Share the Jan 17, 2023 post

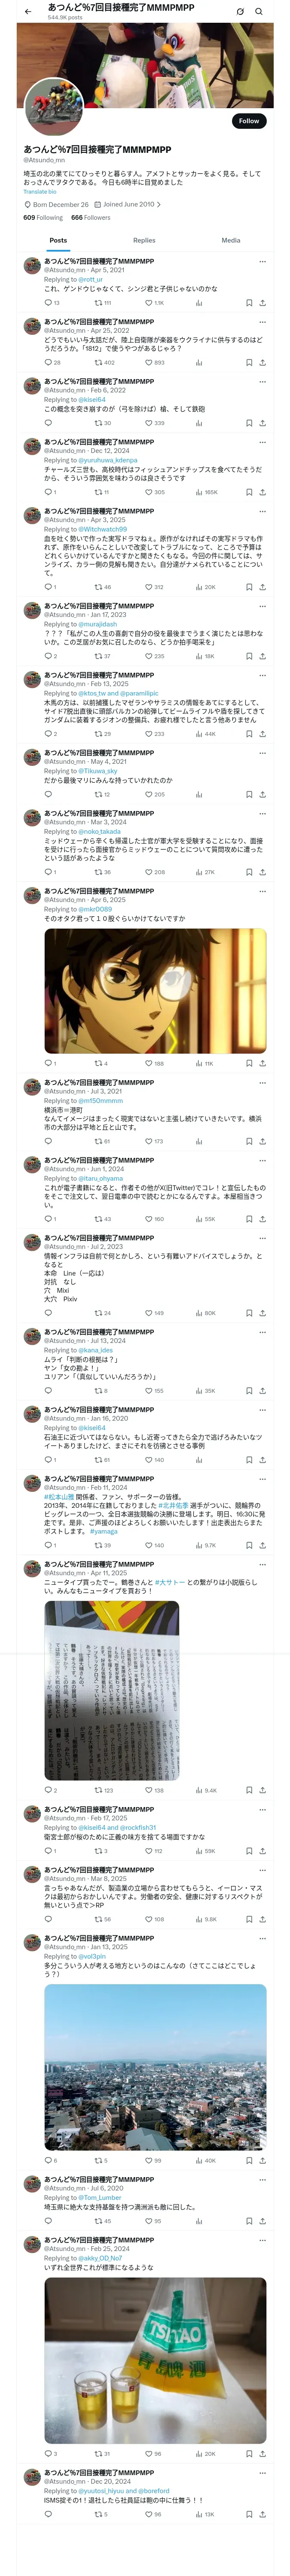262,656
